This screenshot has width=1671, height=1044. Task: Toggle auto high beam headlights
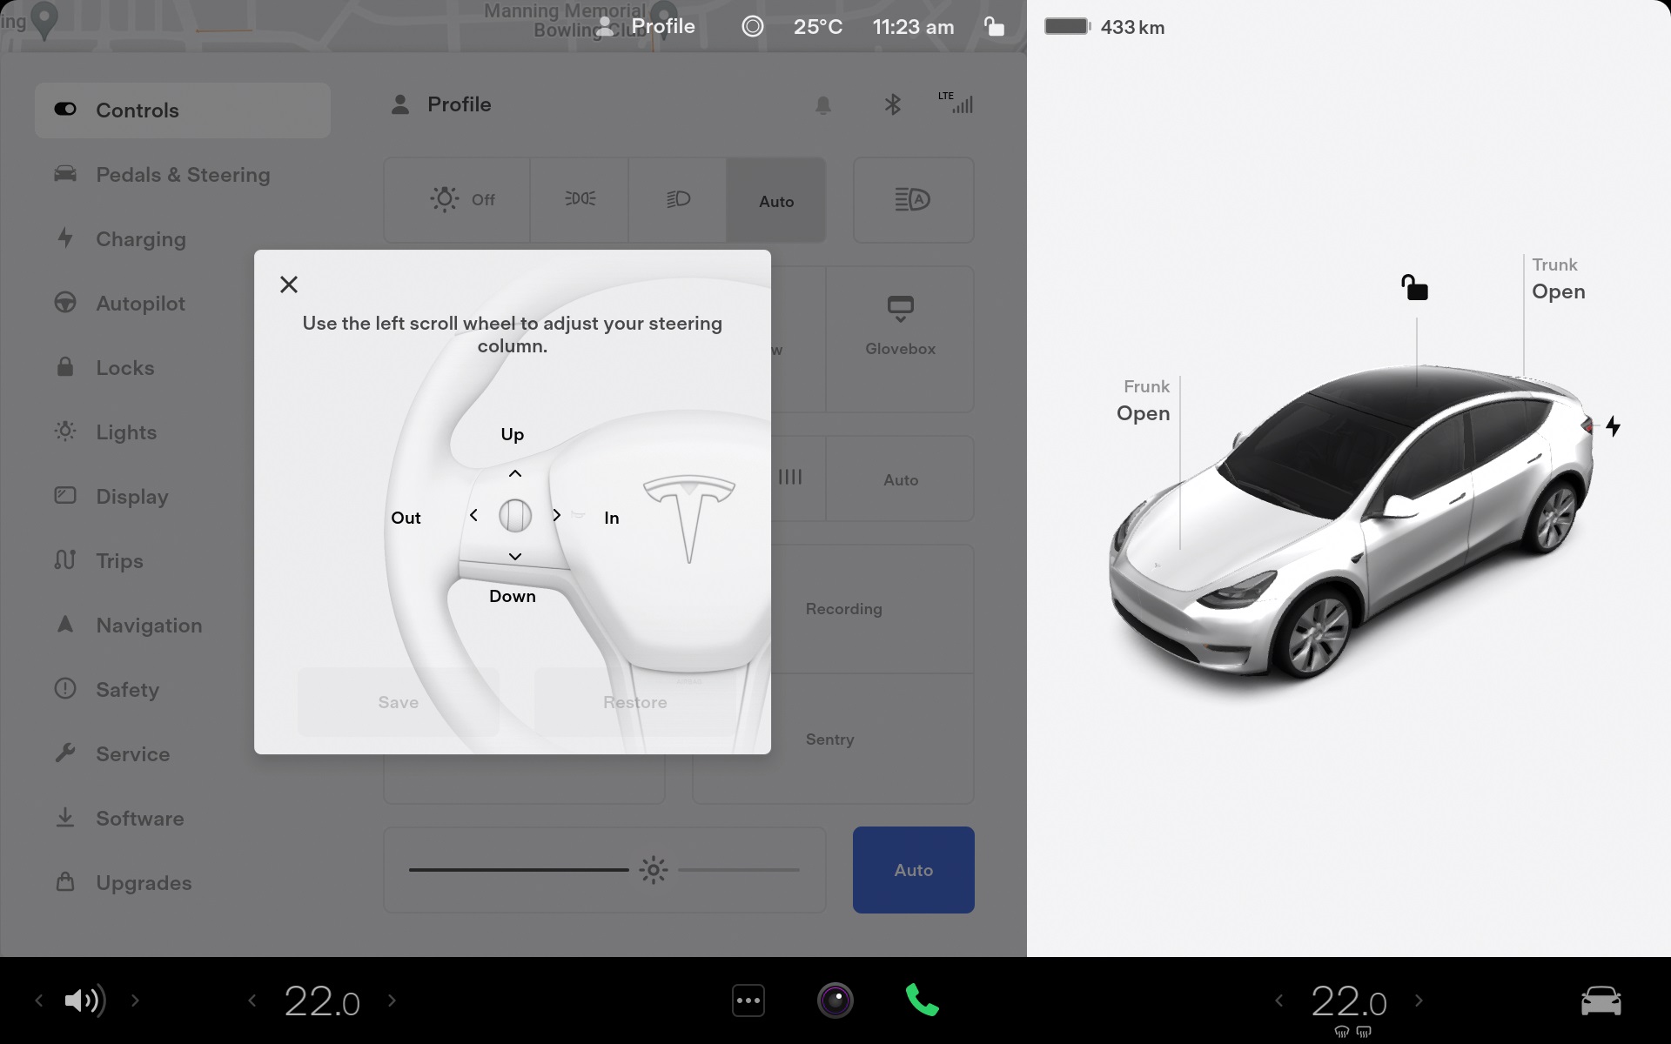point(913,200)
